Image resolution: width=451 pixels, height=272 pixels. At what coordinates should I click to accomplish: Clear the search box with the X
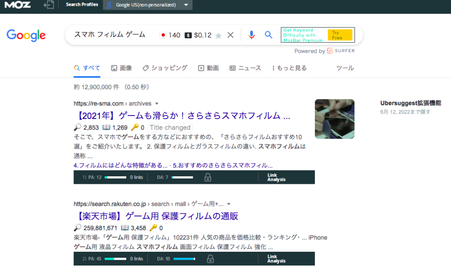coord(230,35)
